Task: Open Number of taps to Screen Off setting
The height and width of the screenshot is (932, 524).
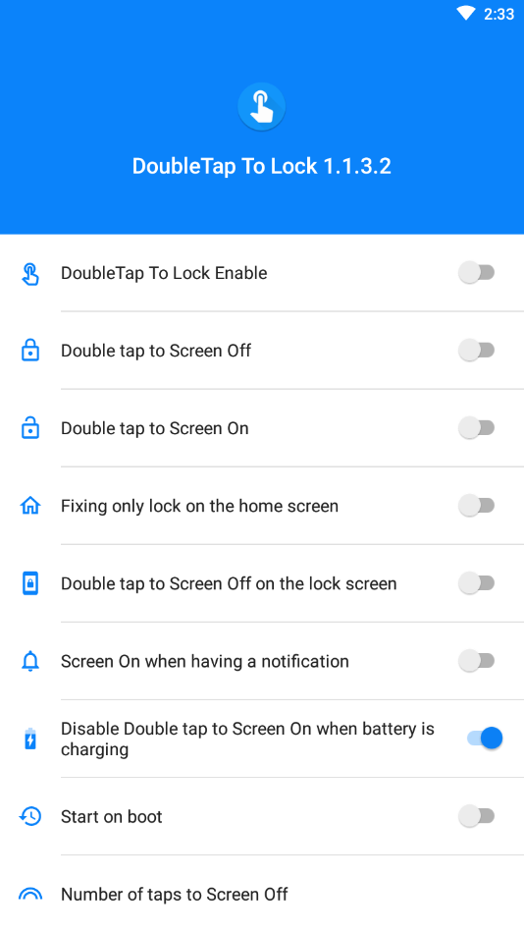Action: [262, 894]
